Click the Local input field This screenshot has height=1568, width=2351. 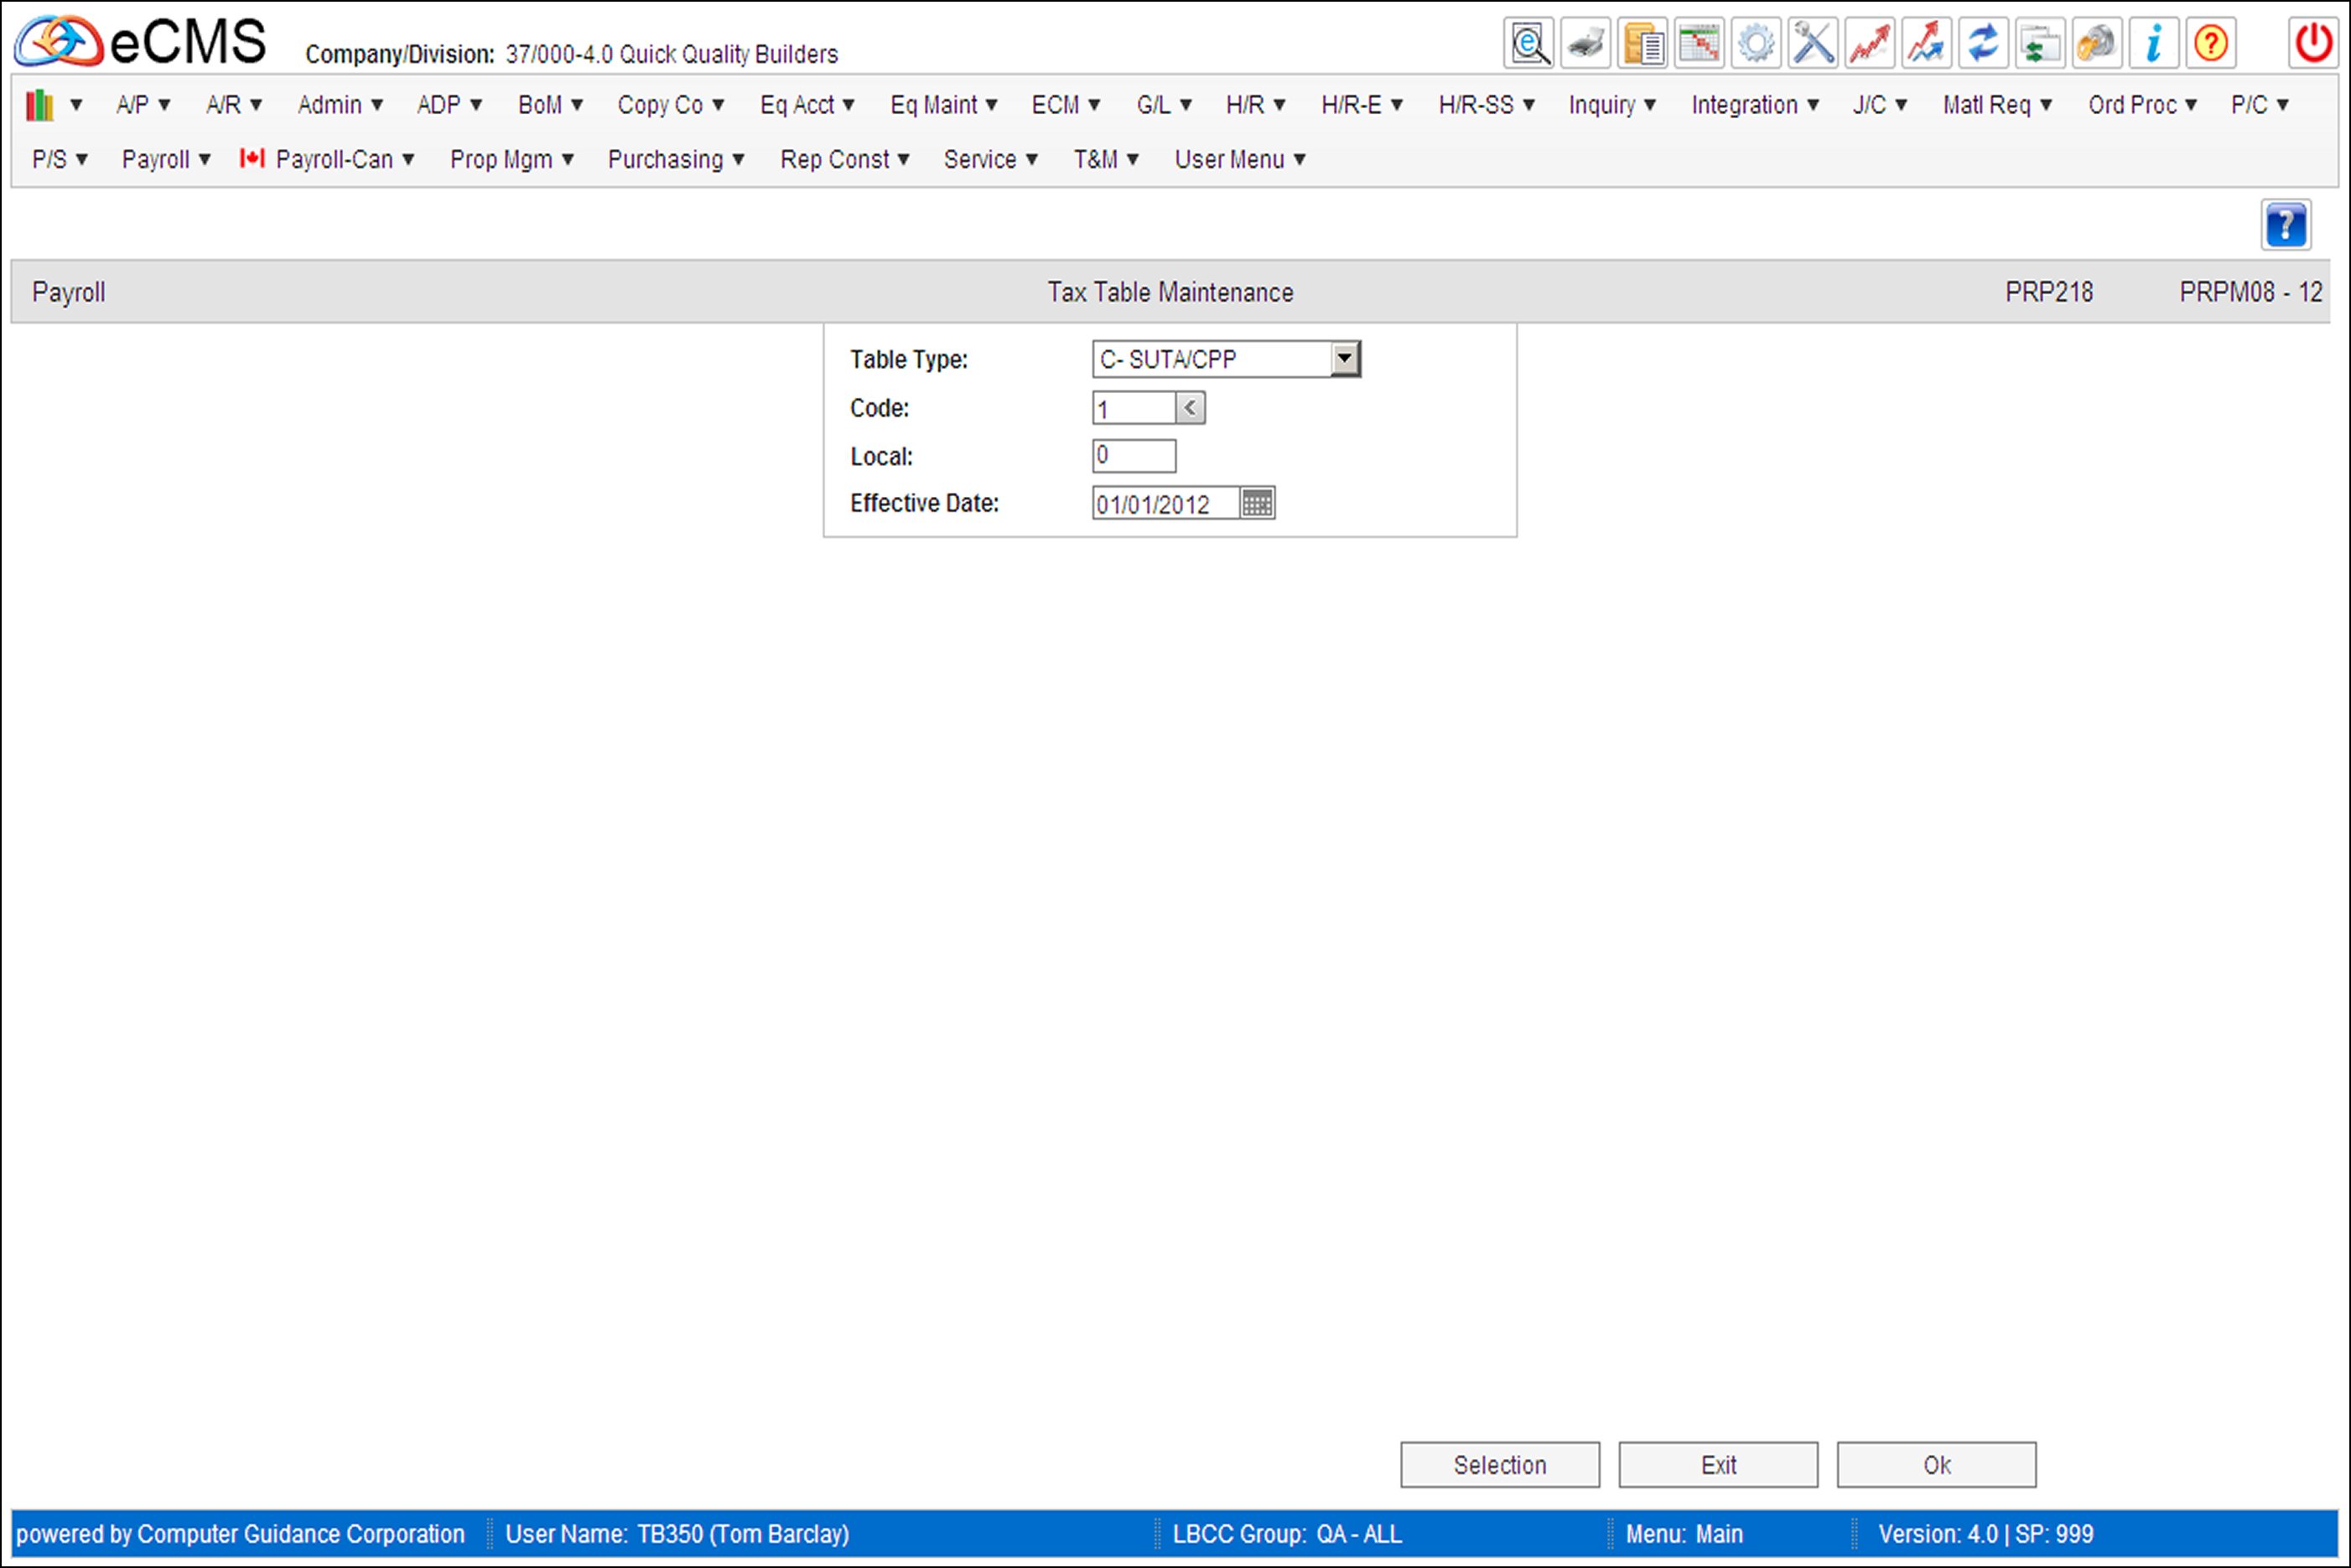pyautogui.click(x=1134, y=456)
